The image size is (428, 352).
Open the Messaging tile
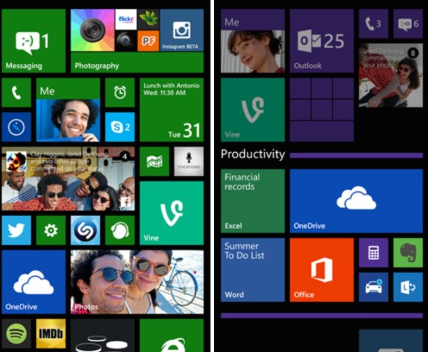pos(33,41)
